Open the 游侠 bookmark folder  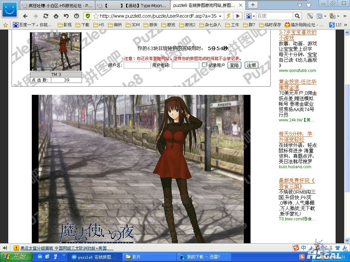[150, 25]
